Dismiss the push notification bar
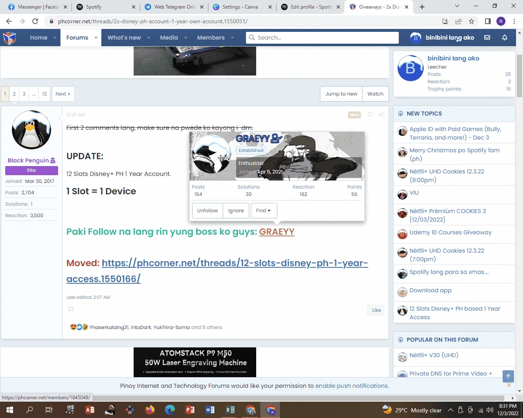 click(509, 385)
